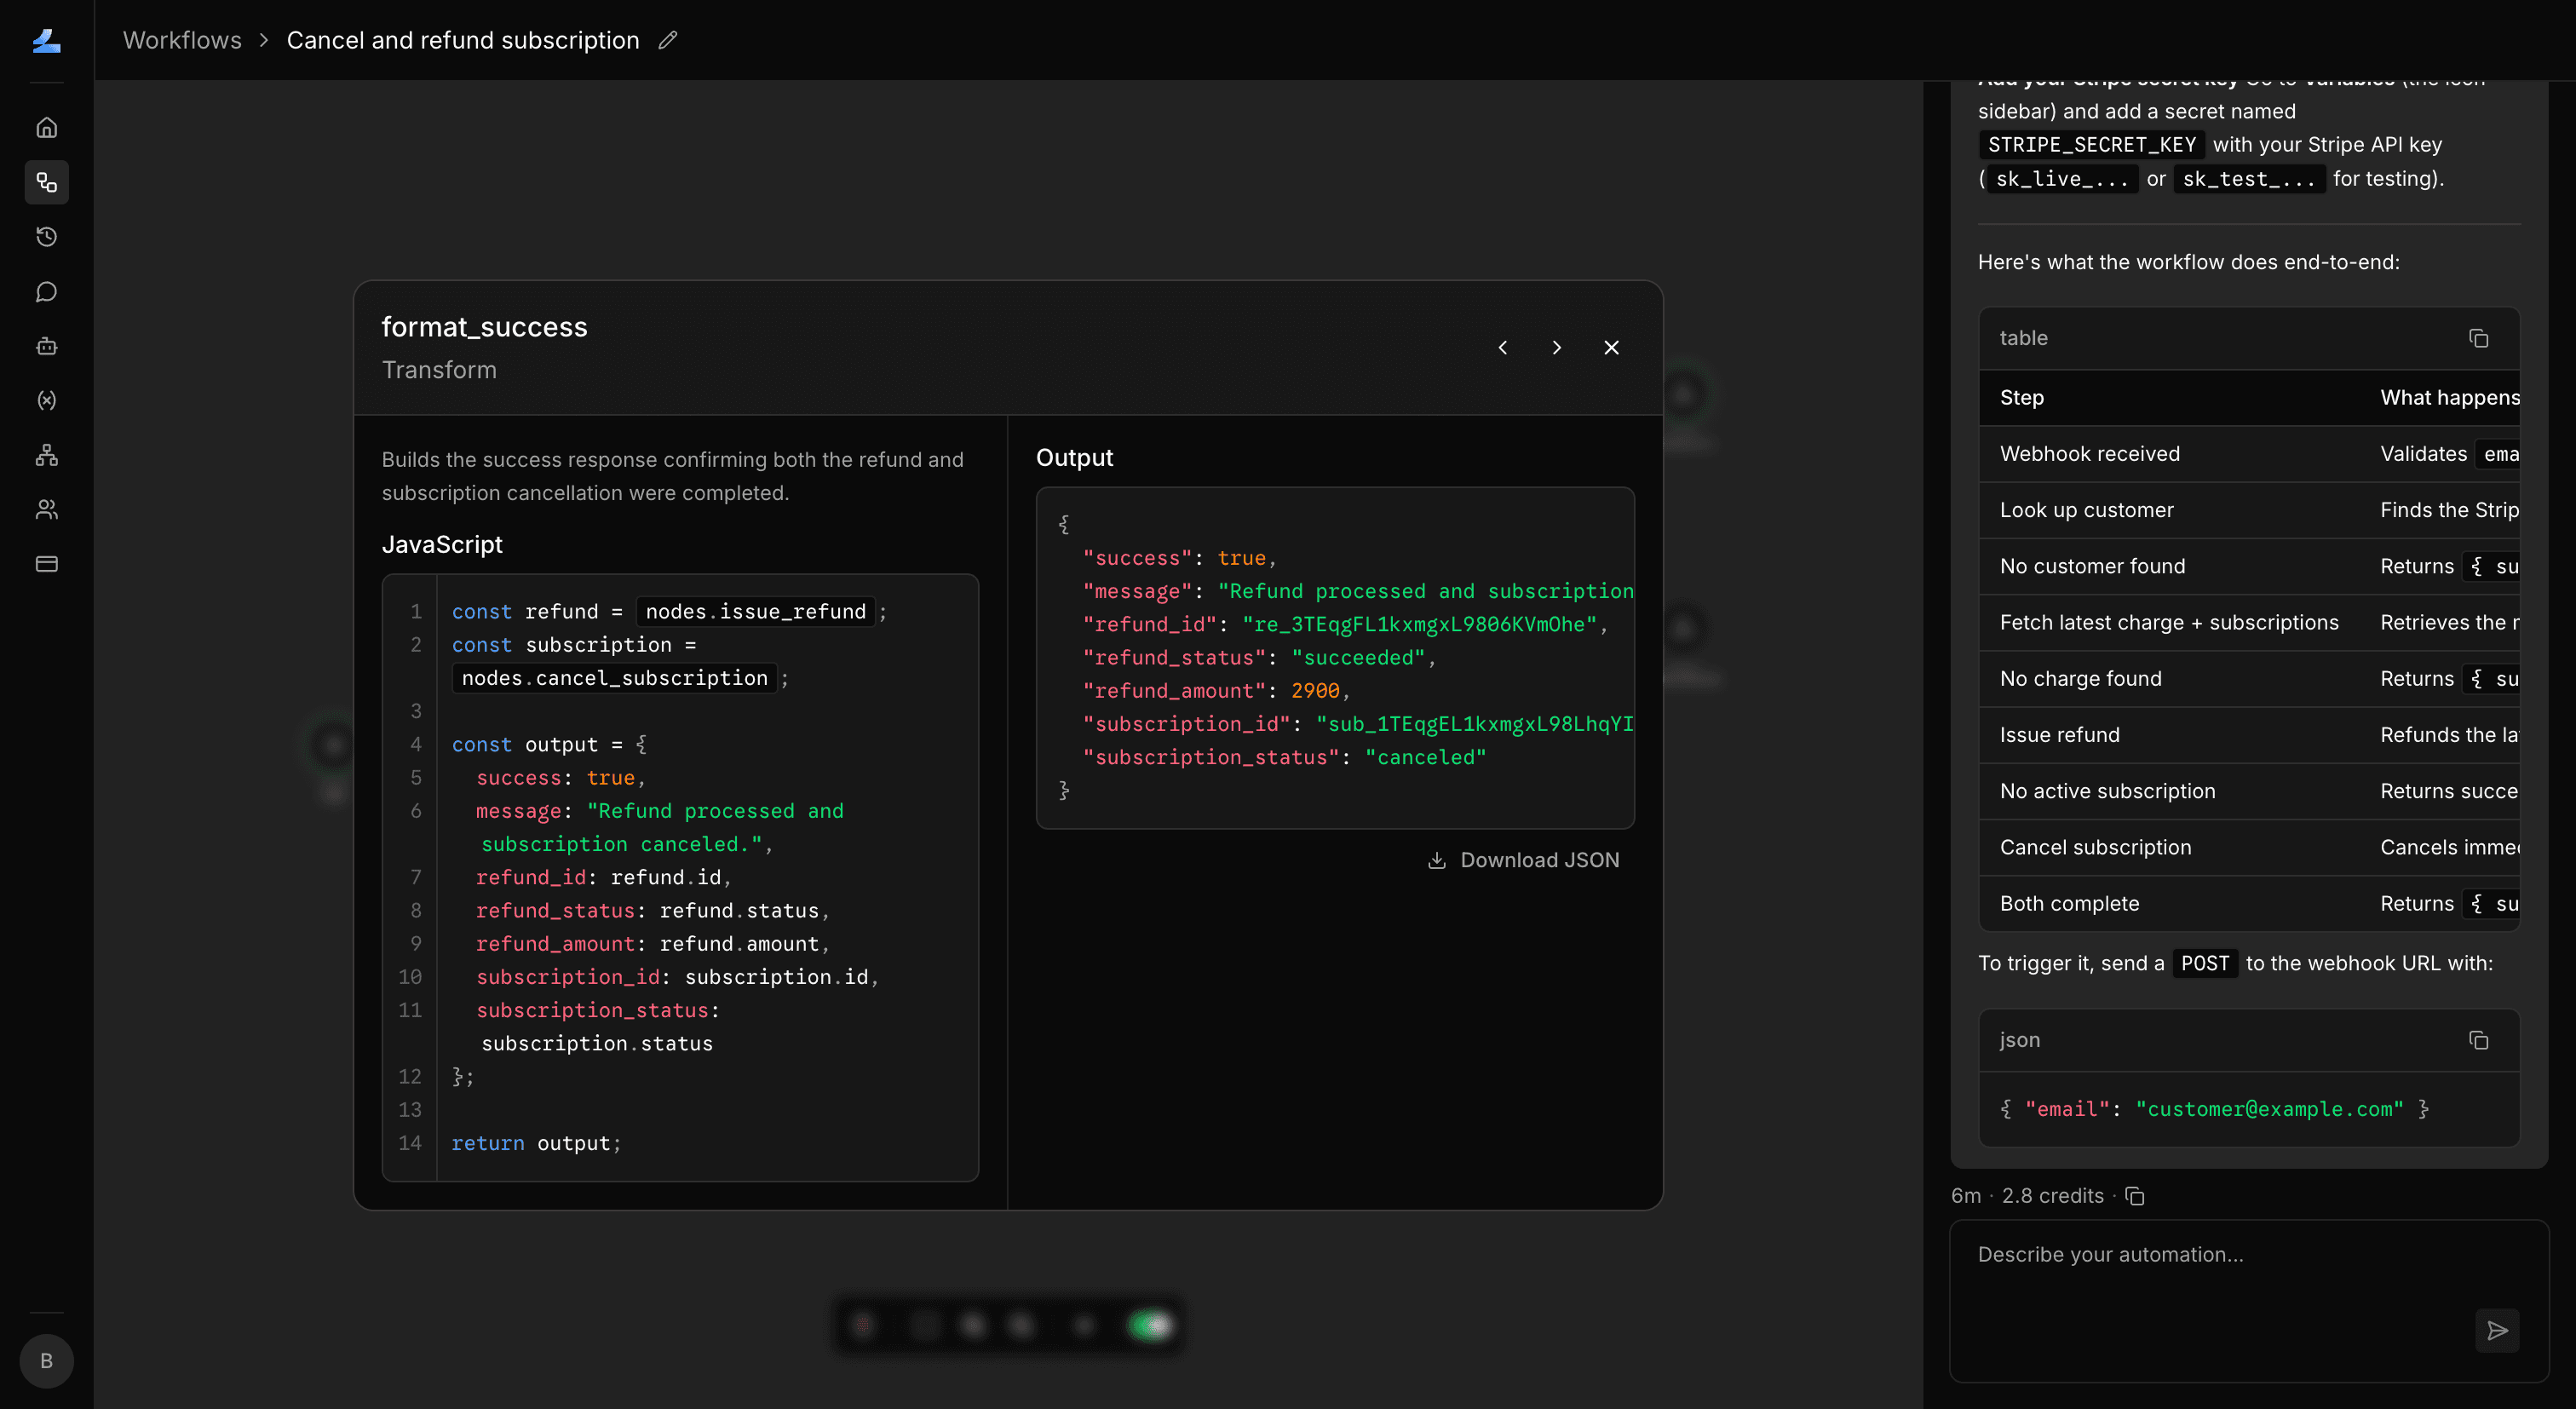Image resolution: width=2576 pixels, height=1409 pixels.
Task: Open Variables from the sidebar
Action: tap(46, 400)
